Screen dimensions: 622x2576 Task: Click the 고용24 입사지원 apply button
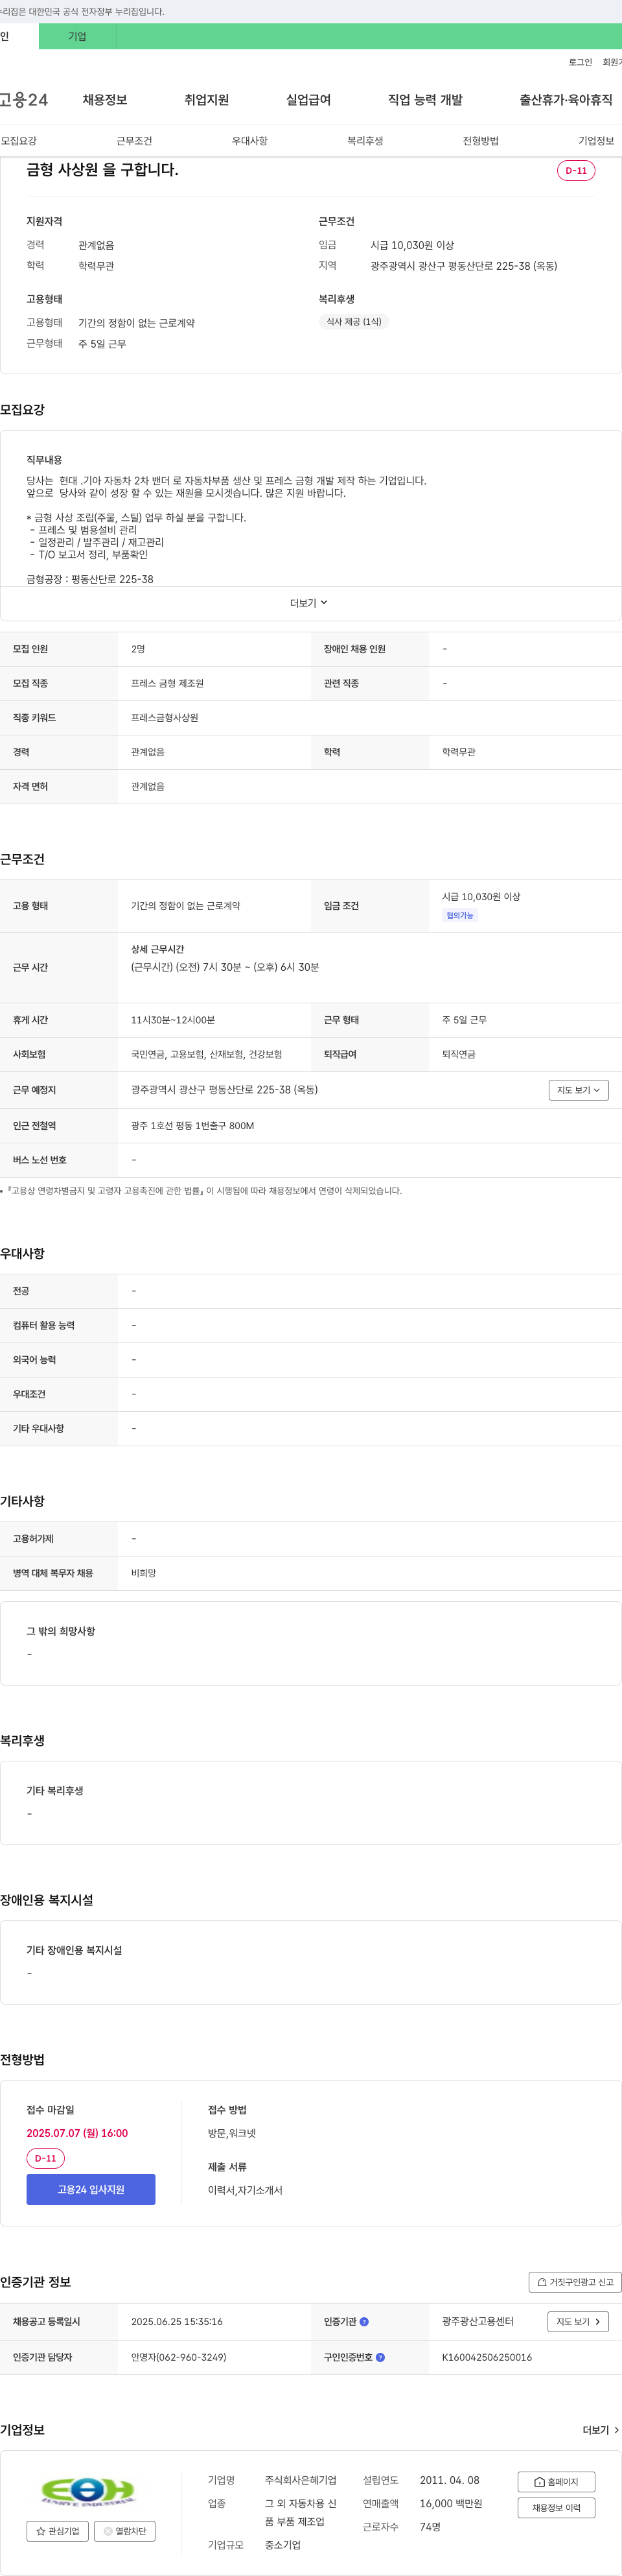(91, 2189)
